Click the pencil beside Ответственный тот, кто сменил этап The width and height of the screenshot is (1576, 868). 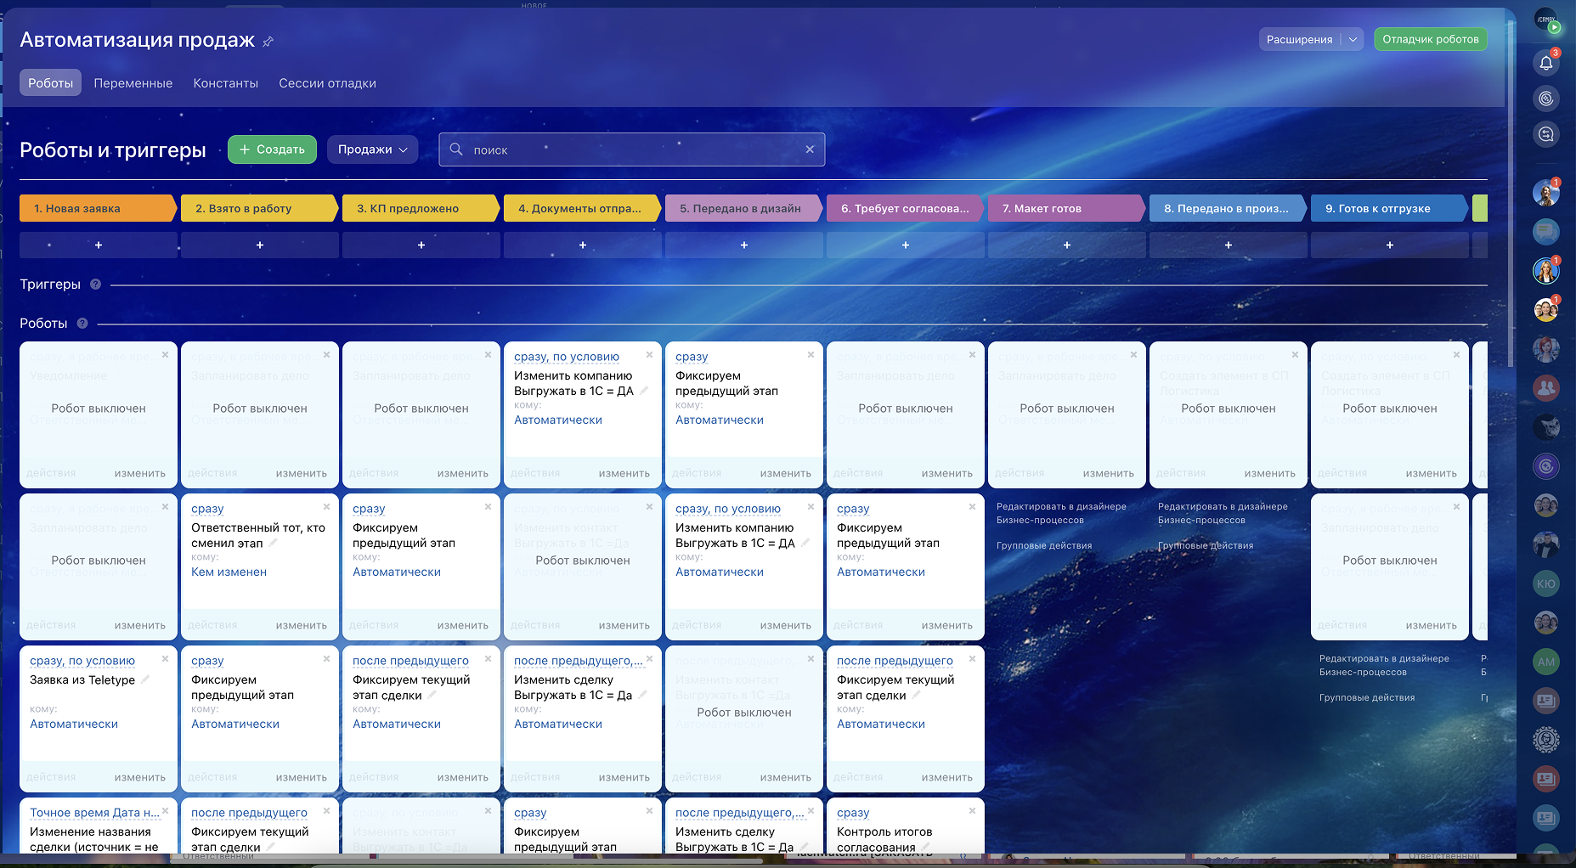pyautogui.click(x=273, y=543)
